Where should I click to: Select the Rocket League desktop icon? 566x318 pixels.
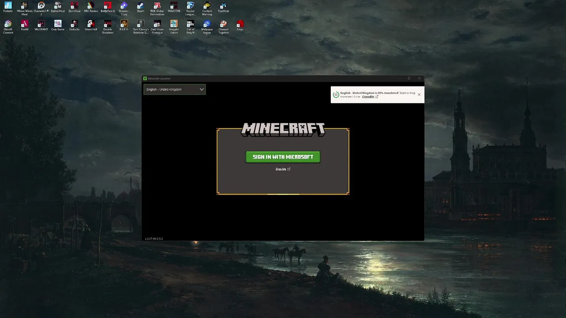coord(190,8)
